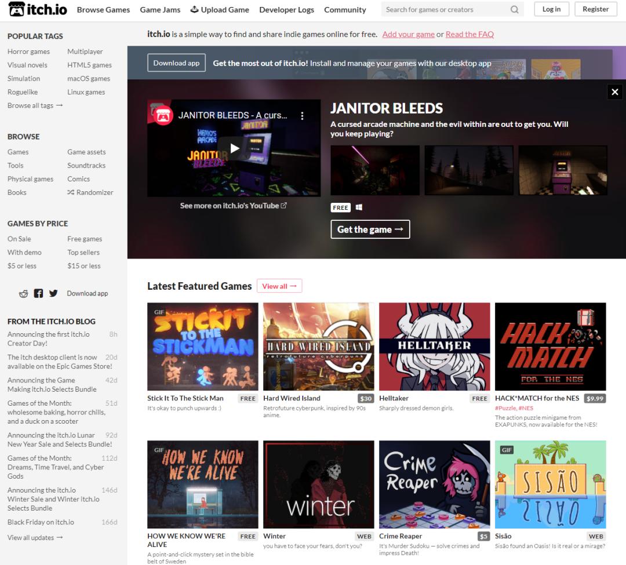626x565 pixels.
Task: Open Add your game link
Action: click(x=409, y=34)
